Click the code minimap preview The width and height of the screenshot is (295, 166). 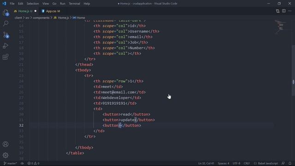point(281,27)
